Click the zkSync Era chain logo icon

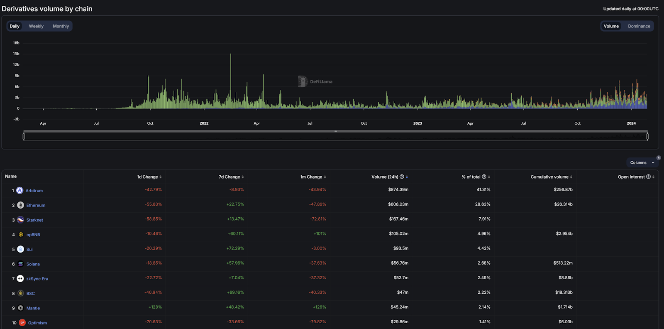point(20,279)
